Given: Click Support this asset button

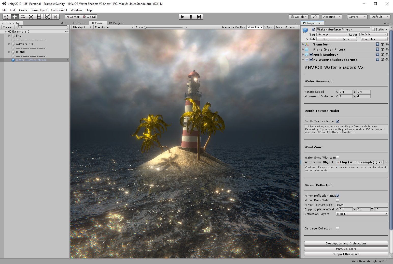Looking at the screenshot, I should coord(346,254).
